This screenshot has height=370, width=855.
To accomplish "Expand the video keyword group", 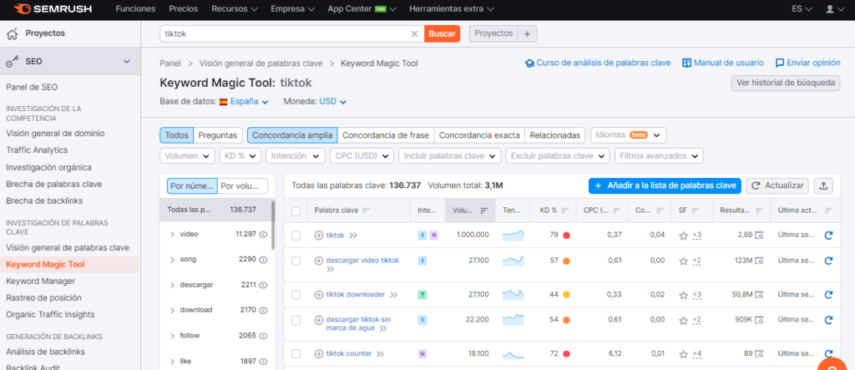I will click(172, 234).
